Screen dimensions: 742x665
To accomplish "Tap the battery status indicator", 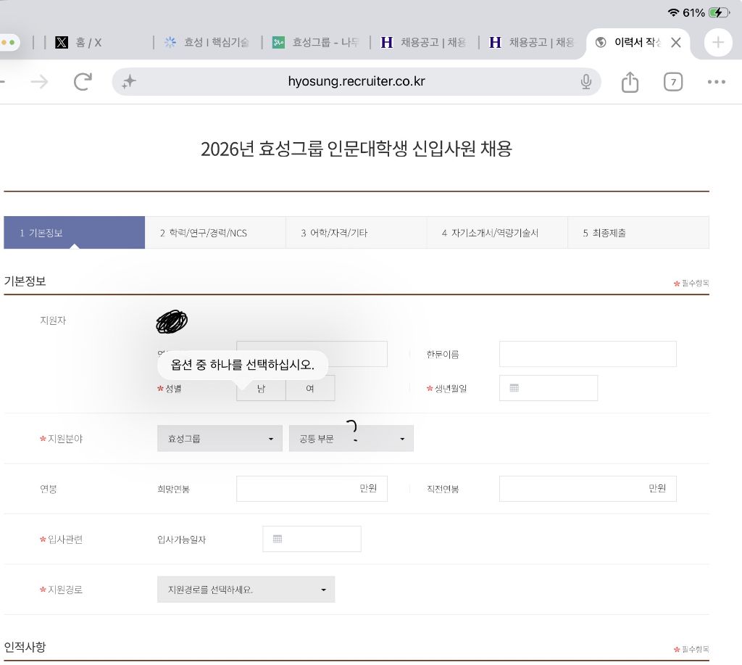I will click(x=719, y=13).
